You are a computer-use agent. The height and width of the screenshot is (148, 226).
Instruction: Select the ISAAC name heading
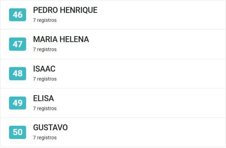(44, 69)
